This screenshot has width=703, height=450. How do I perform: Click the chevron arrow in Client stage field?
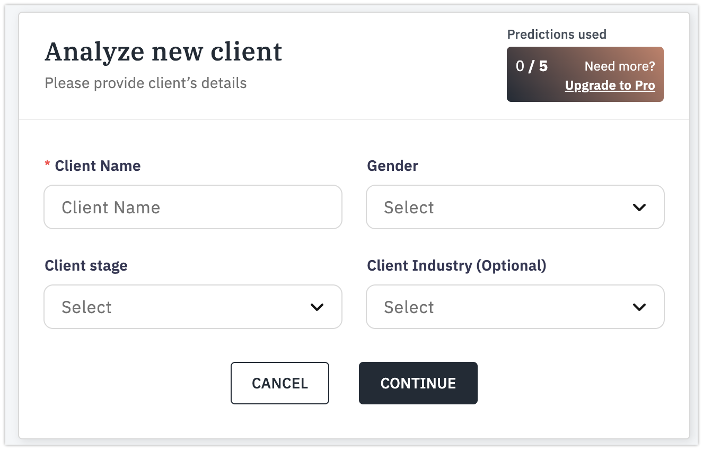click(x=317, y=307)
